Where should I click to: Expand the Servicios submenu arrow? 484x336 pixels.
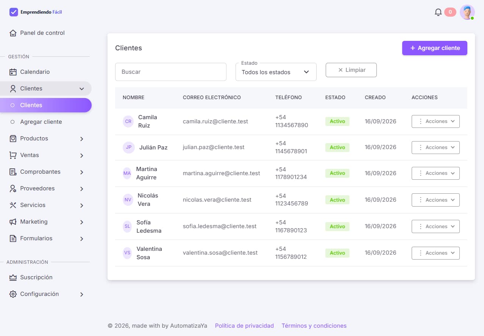pyautogui.click(x=81, y=205)
